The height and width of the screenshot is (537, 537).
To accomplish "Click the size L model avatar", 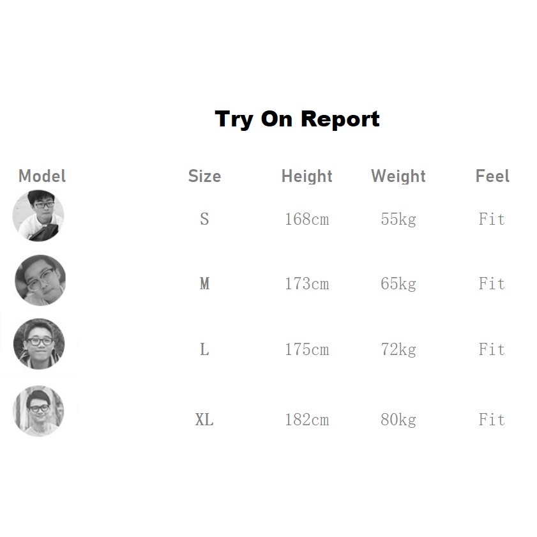I will click(x=40, y=344).
